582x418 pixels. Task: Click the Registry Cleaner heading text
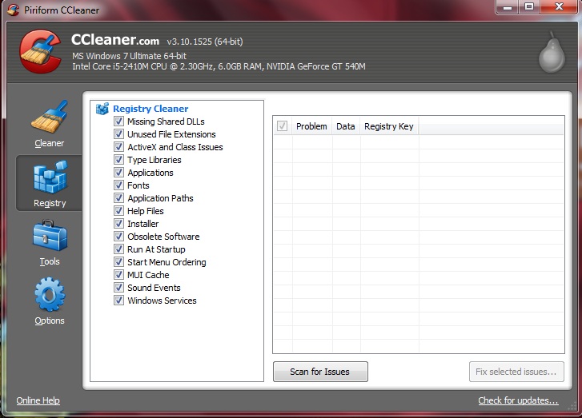click(151, 109)
